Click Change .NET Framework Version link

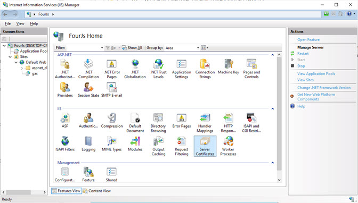pos(324,88)
